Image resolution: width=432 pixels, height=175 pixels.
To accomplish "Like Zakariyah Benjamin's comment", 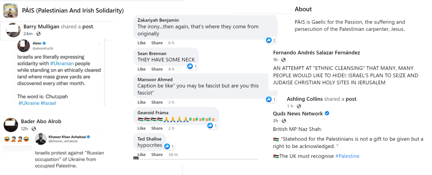I will pyautogui.click(x=142, y=43).
